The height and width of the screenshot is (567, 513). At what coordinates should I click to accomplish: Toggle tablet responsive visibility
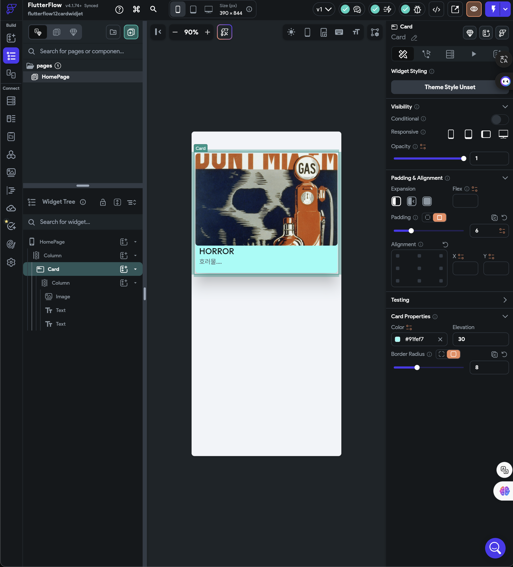click(x=468, y=134)
